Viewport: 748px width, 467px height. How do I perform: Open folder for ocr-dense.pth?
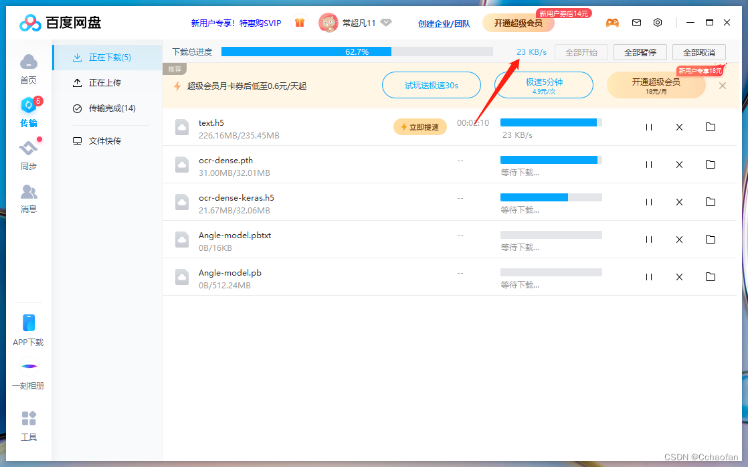tap(711, 165)
